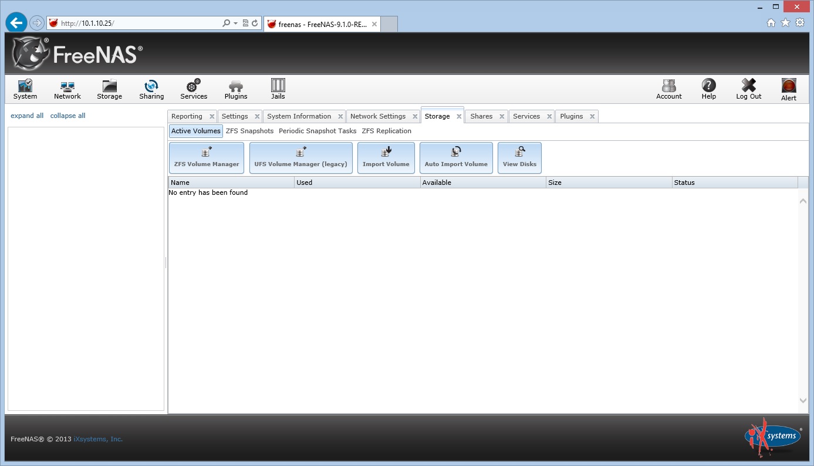Open the browser favorites star icon

[x=785, y=23]
